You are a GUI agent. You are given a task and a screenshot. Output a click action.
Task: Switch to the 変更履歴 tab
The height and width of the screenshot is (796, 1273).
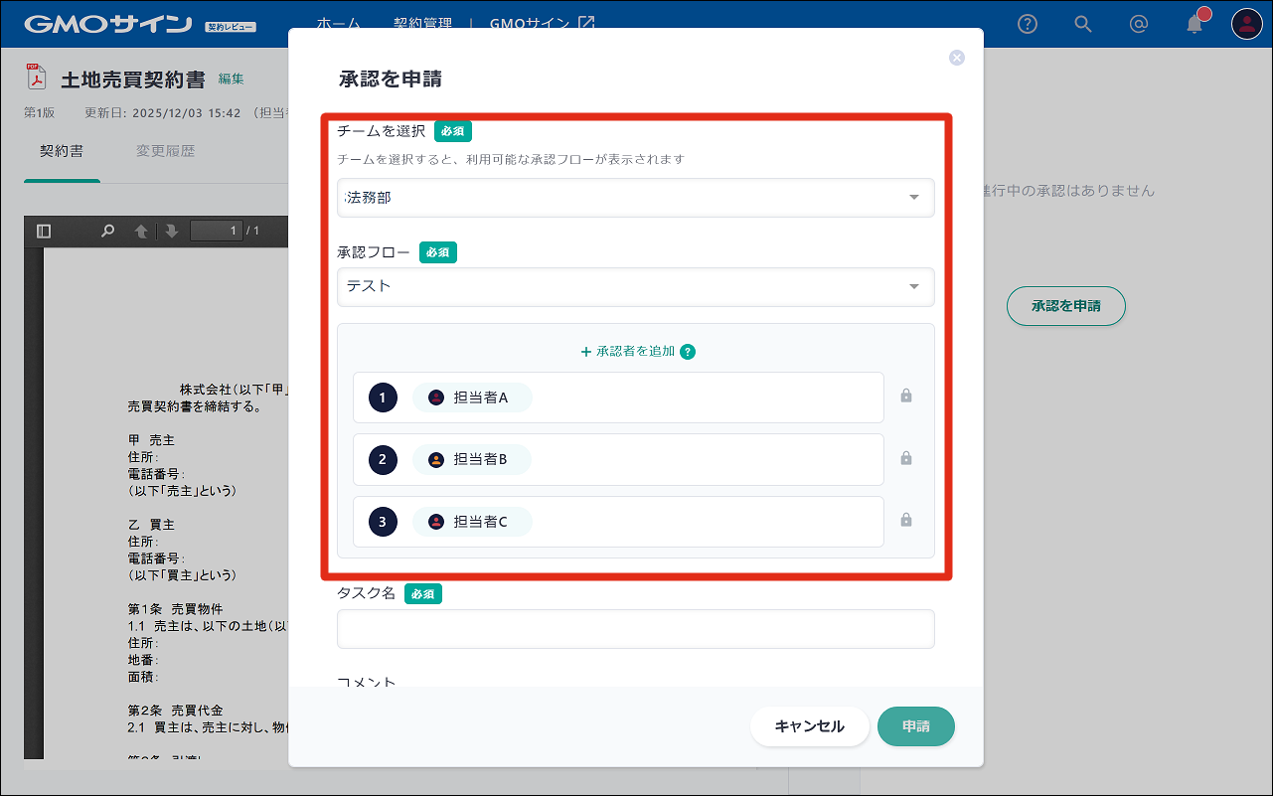click(x=165, y=152)
